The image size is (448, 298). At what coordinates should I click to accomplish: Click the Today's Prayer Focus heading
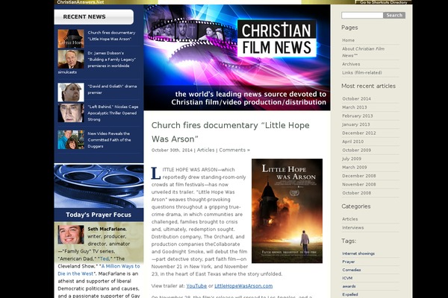coord(99,215)
